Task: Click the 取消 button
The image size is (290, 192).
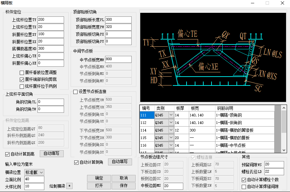Action: [123, 178]
